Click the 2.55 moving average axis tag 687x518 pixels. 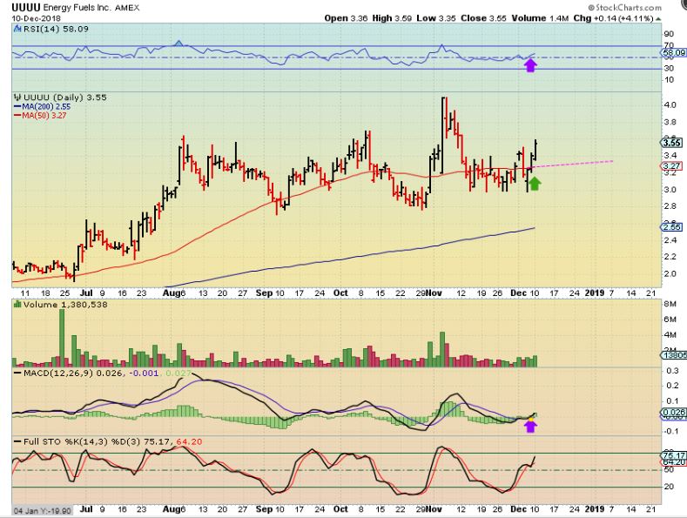pyautogui.click(x=670, y=226)
